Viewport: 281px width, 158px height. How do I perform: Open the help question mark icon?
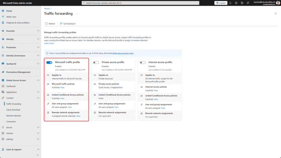click(x=242, y=3)
